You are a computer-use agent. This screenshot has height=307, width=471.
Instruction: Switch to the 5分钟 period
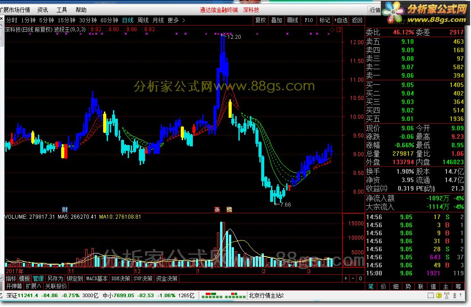(x=46, y=20)
